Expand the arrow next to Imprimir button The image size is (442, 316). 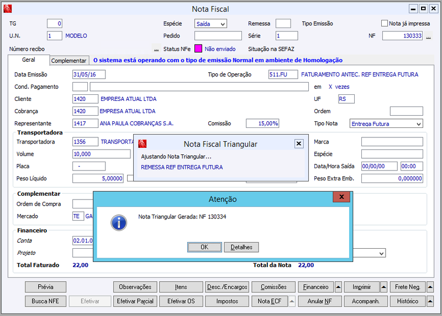(383, 287)
